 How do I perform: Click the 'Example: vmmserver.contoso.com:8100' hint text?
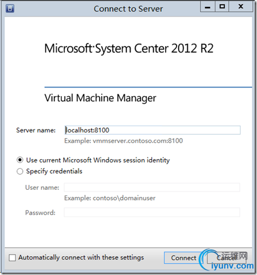(x=124, y=141)
